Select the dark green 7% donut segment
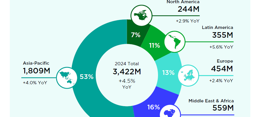 click(x=136, y=35)
